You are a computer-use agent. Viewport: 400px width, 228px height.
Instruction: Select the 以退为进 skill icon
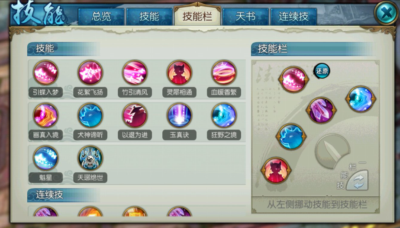coord(135,115)
